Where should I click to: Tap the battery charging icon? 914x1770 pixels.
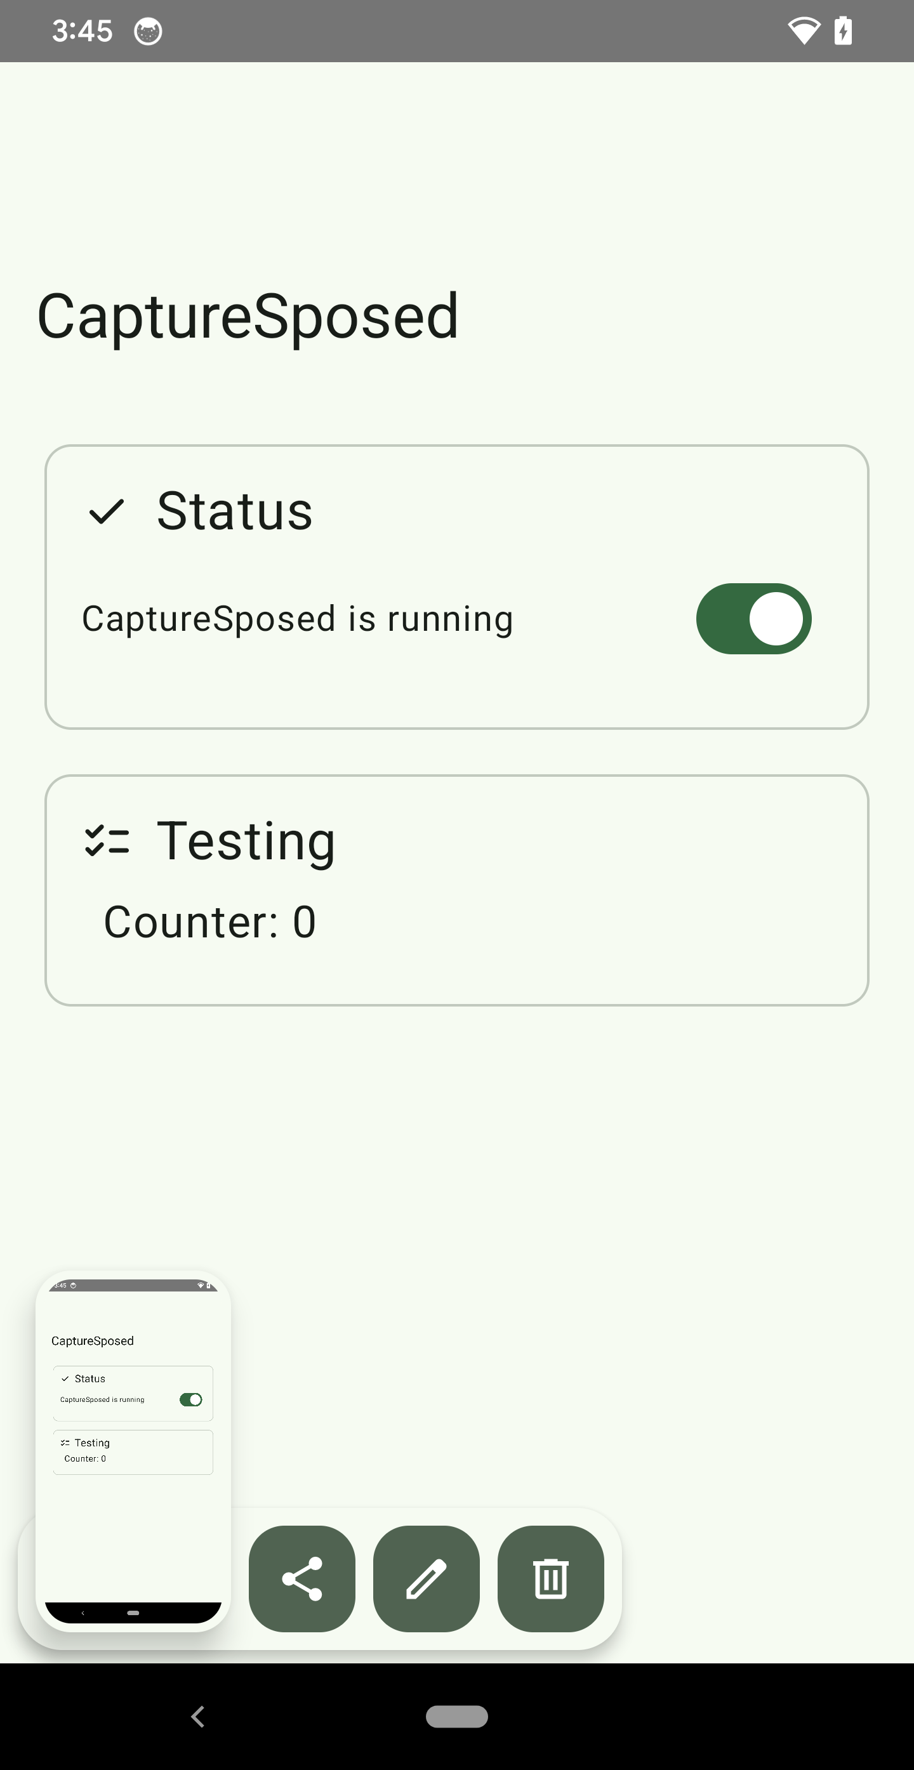(x=843, y=31)
